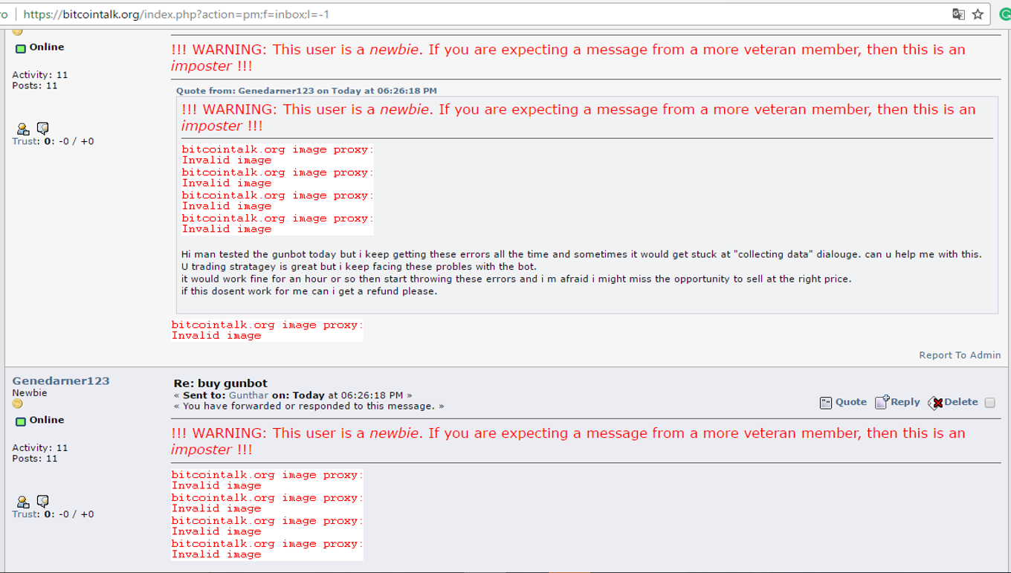This screenshot has height=573, width=1011.
Task: Reply to the 'Re: buy gunbot' message
Action: click(905, 402)
